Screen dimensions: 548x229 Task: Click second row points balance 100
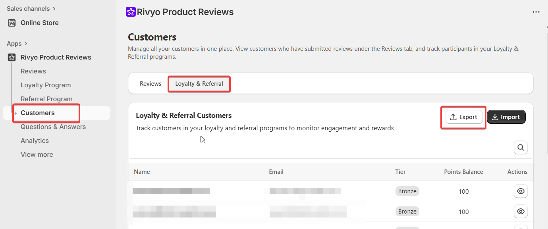pos(463,212)
